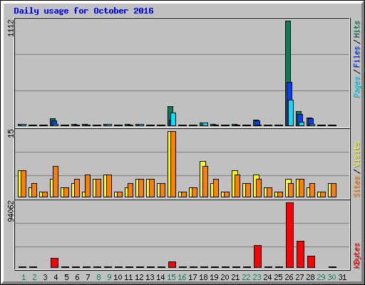Click the yellow Visits bar for day 18
The height and width of the screenshot is (285, 365).
click(202, 179)
